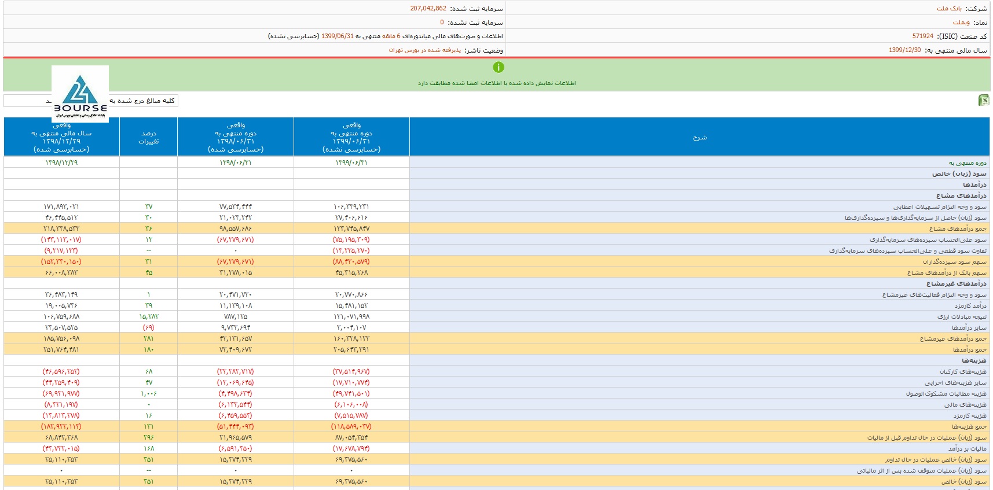
Task: Click the درصد تغییرات column header
Action: click(148, 137)
